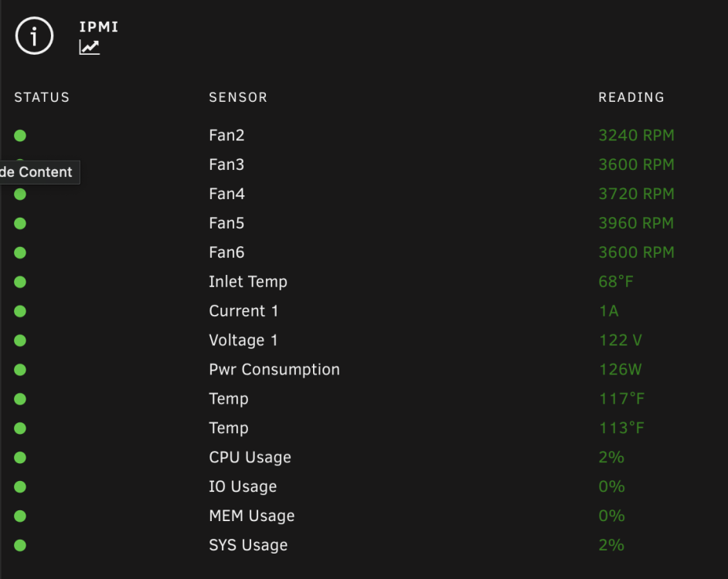Select the Inlet Temp sensor name
Image resolution: width=728 pixels, height=579 pixels.
[x=248, y=282]
